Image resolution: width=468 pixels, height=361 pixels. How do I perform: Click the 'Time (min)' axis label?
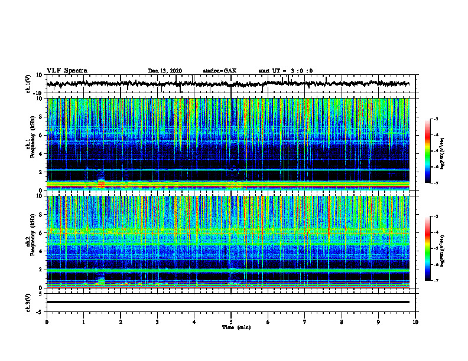236,327
